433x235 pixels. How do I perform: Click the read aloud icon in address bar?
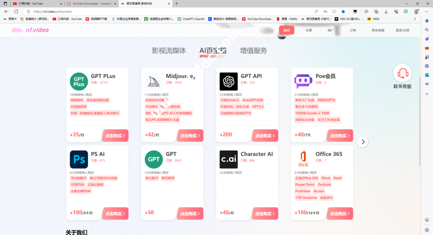(316, 11)
